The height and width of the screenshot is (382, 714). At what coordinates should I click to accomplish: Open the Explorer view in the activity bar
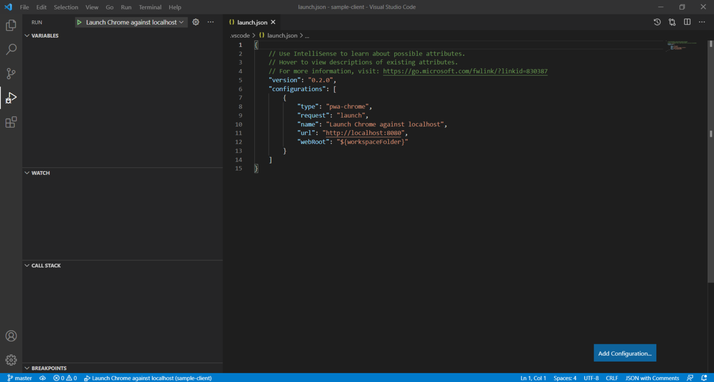(11, 25)
